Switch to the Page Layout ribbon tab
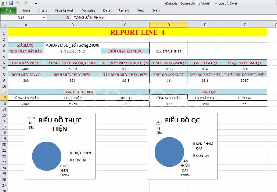 [x=64, y=10]
